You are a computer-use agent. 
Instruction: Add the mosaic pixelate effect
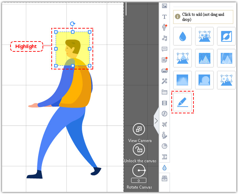pyautogui.click(x=204, y=36)
